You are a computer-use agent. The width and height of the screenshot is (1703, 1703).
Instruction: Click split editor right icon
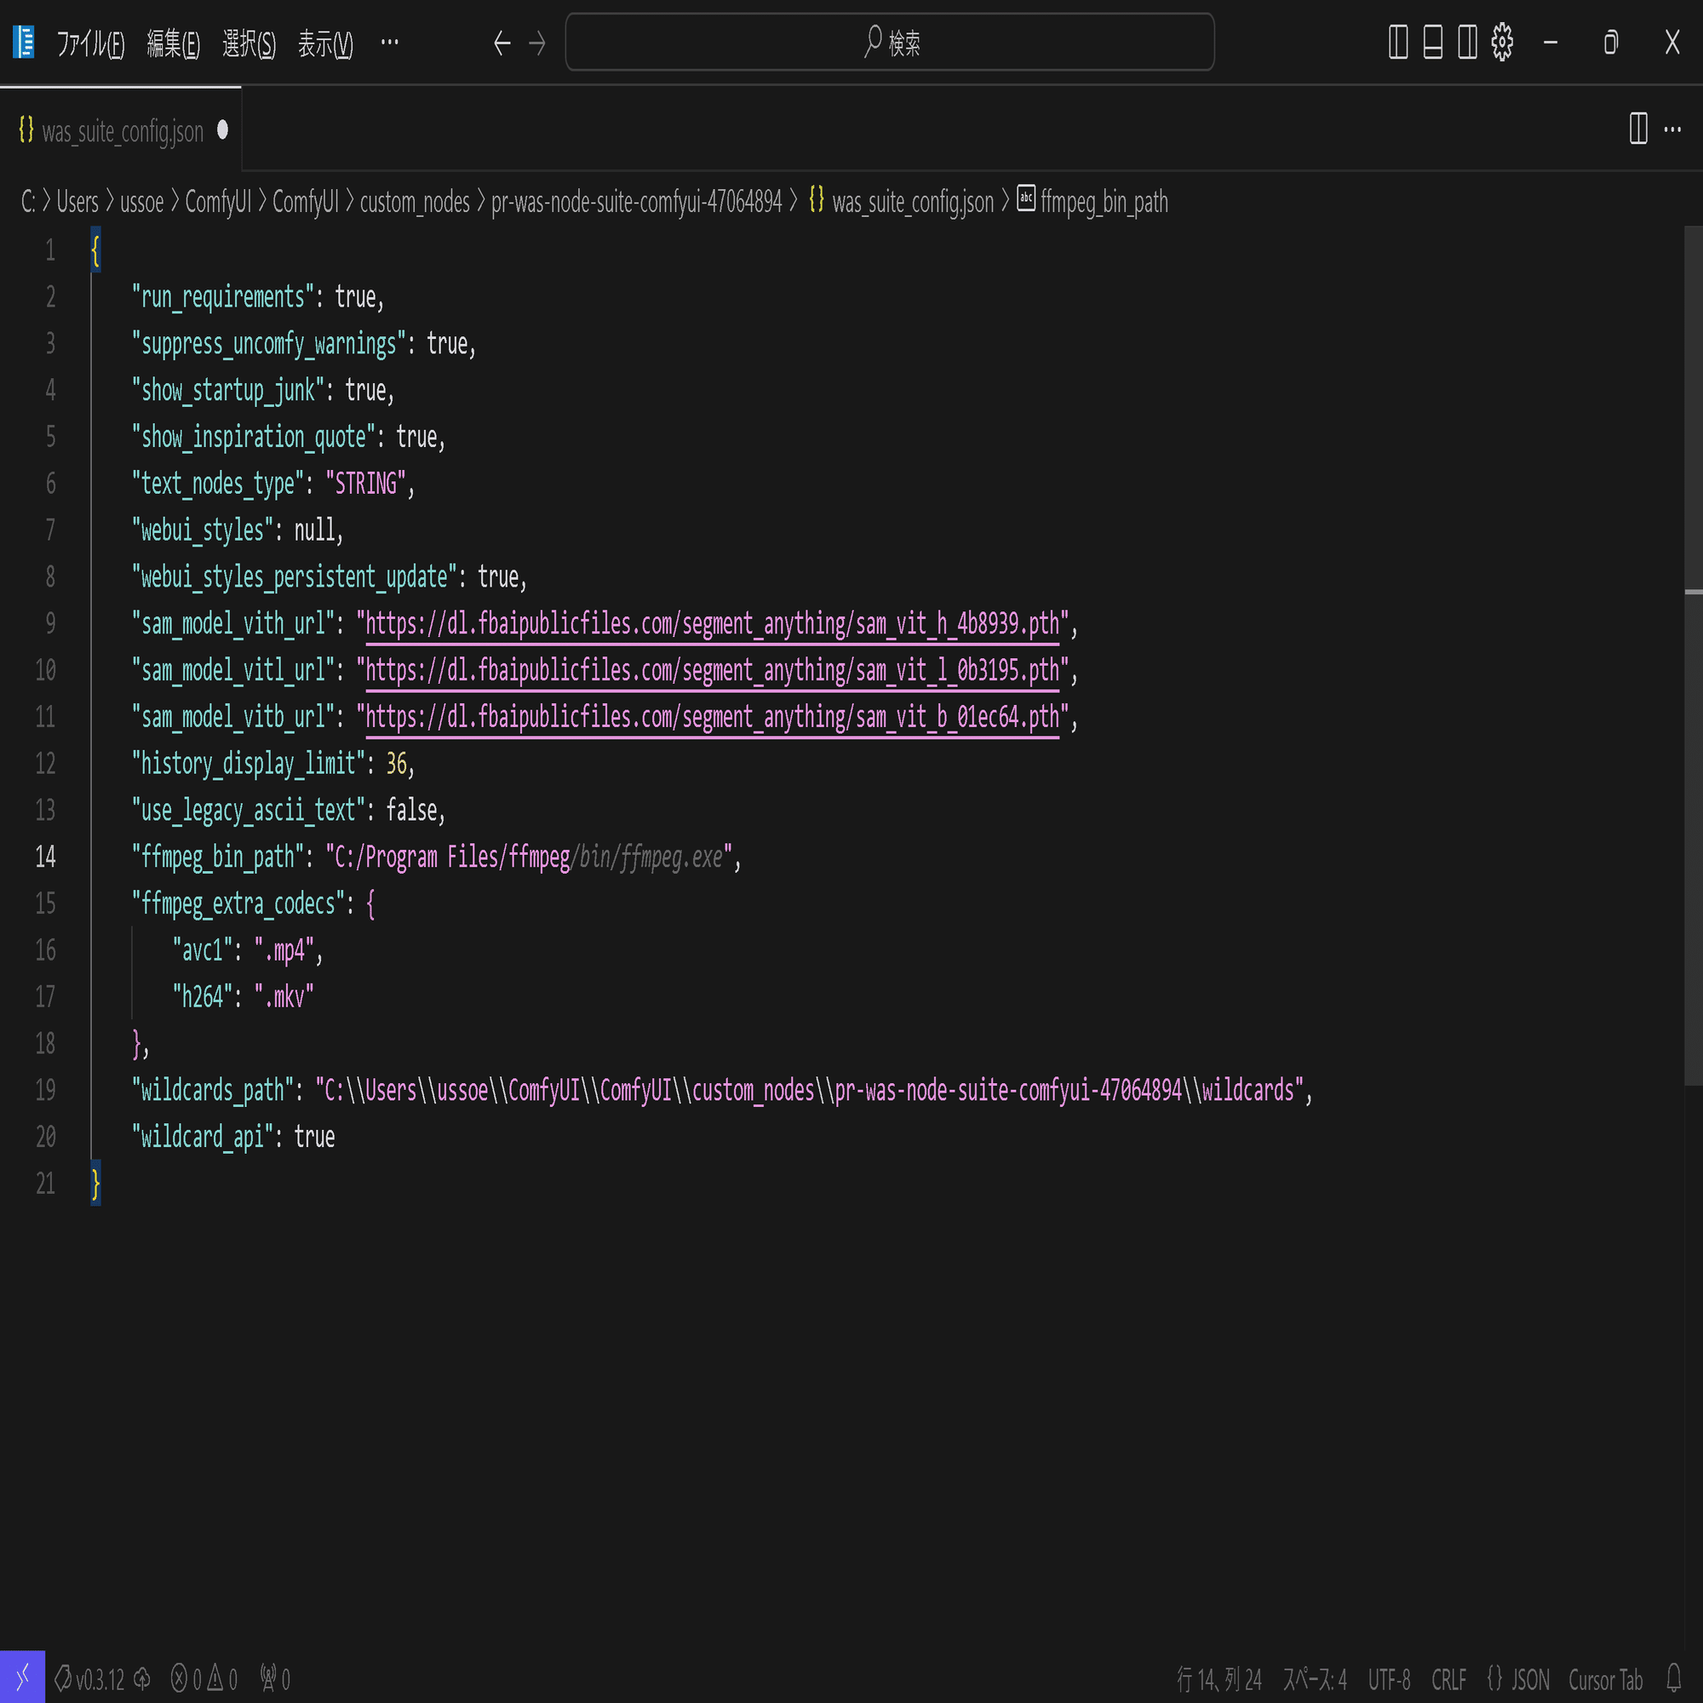click(x=1637, y=129)
